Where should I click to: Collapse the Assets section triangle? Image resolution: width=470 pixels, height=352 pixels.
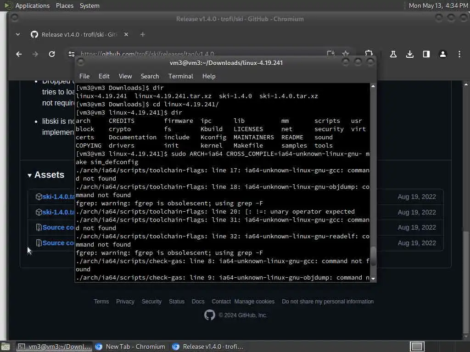coord(29,176)
